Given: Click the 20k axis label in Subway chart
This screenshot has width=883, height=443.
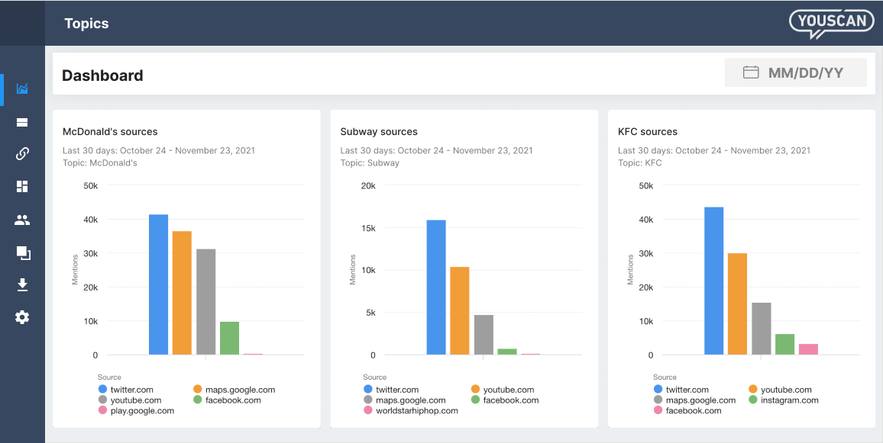Looking at the screenshot, I should point(368,185).
